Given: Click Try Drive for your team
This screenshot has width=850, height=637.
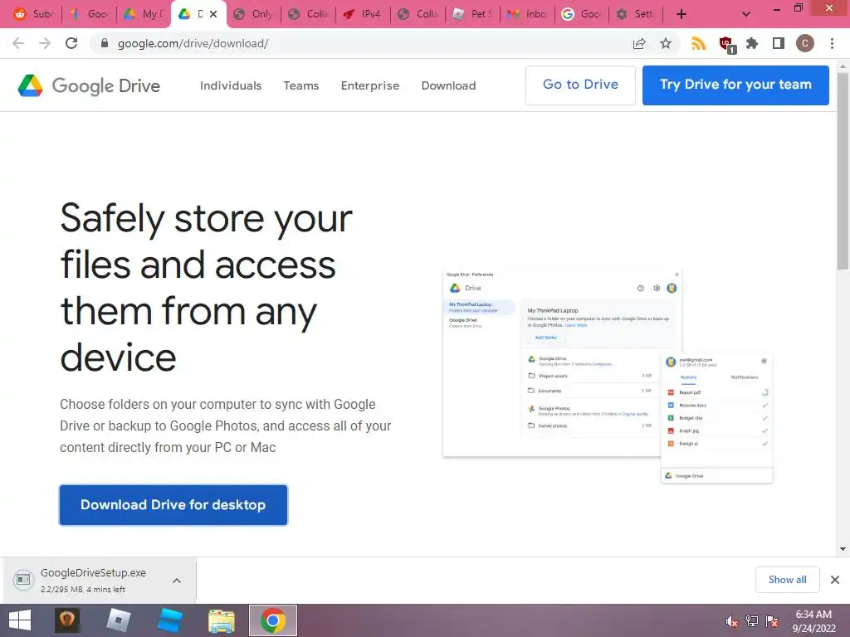Looking at the screenshot, I should 735,85.
